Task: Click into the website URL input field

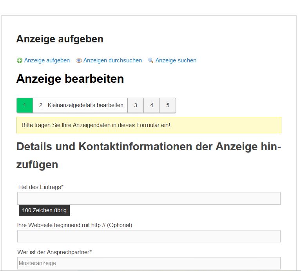Action: coord(149,236)
